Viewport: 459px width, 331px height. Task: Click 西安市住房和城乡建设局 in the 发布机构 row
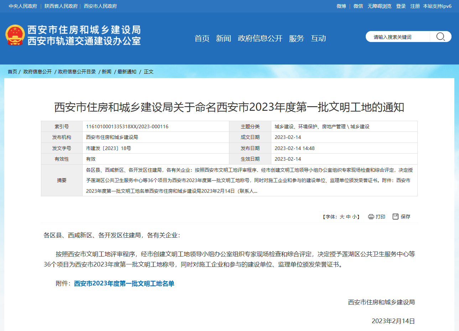pos(112,137)
